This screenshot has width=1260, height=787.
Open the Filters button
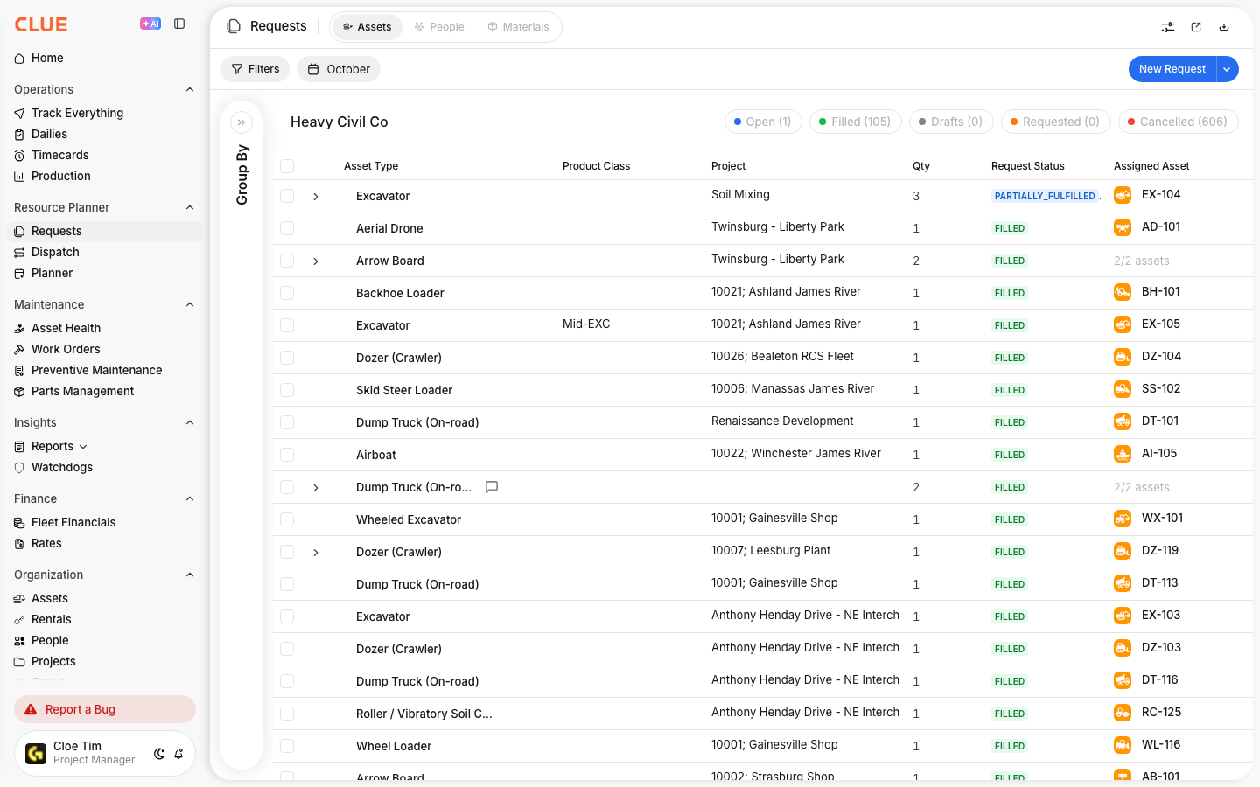tap(255, 69)
